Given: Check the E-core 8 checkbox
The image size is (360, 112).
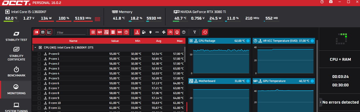Looking at the screenshot, I should (x=39, y=93).
